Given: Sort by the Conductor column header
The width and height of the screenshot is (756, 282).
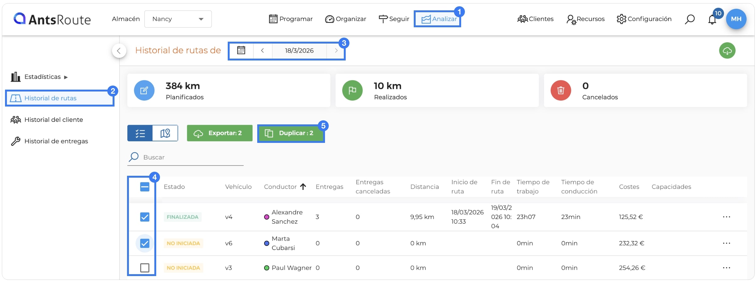Looking at the screenshot, I should point(285,187).
